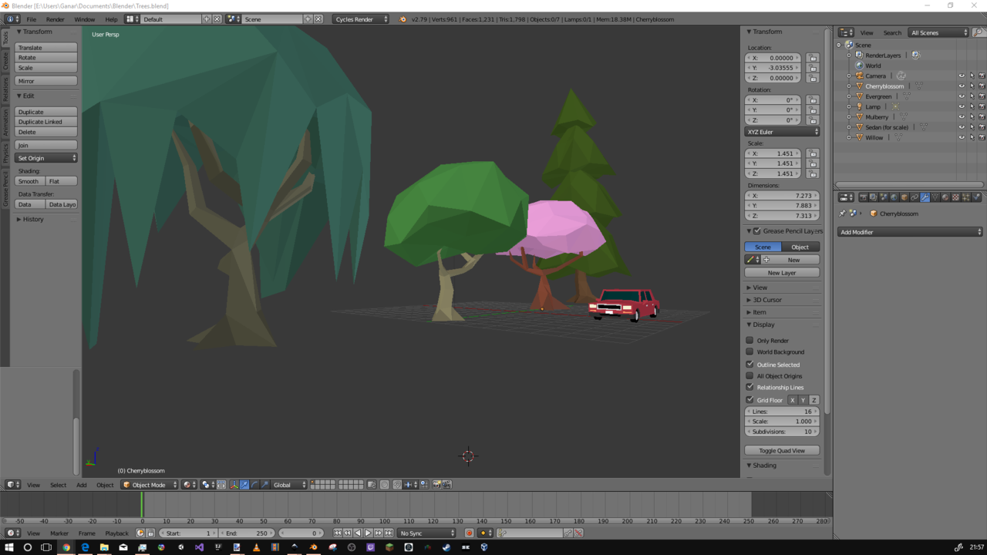Click the Translate button
This screenshot has width=987, height=555.
pos(46,48)
